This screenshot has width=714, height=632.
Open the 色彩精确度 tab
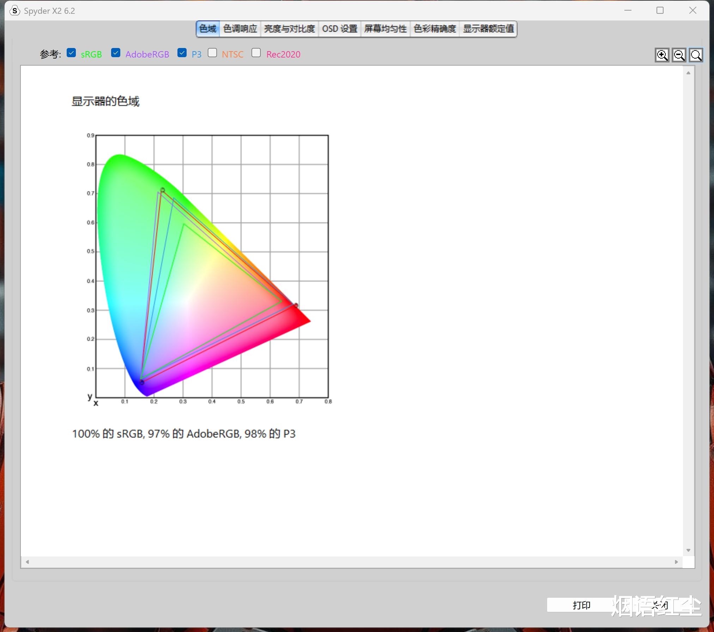coord(435,29)
